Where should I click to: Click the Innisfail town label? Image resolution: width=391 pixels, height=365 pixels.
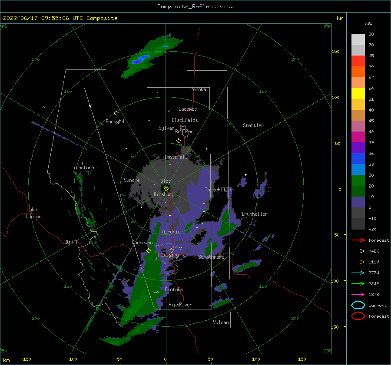tap(176, 157)
